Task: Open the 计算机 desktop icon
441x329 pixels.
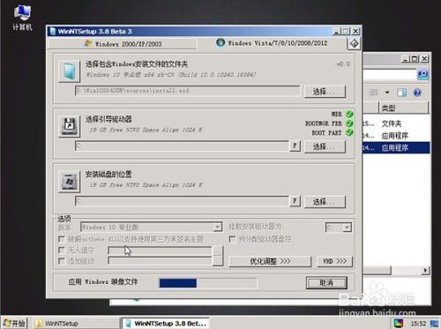Action: [x=22, y=19]
